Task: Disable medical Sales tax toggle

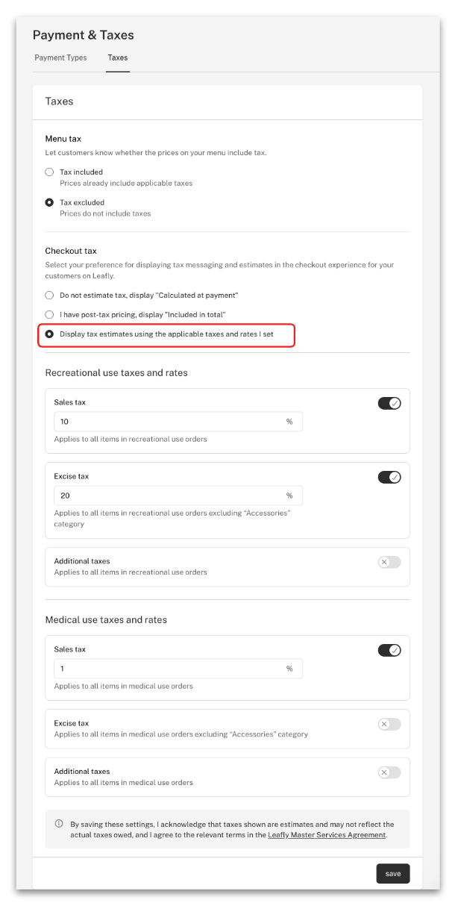Action: (x=389, y=650)
